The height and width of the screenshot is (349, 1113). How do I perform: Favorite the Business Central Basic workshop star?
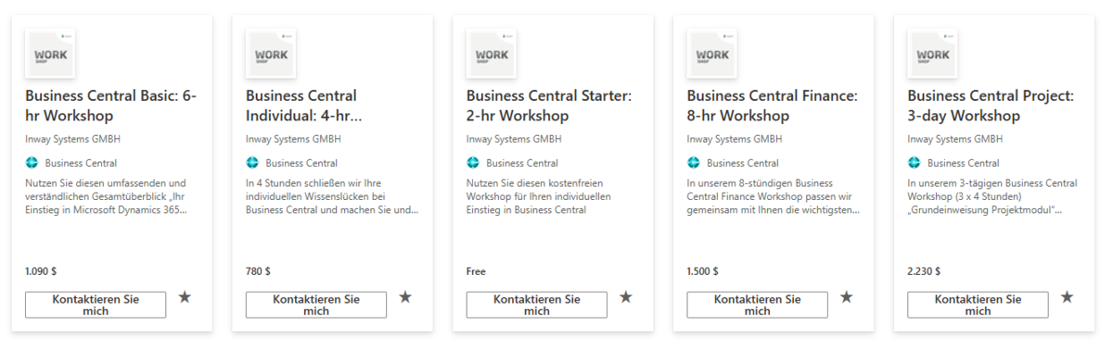[185, 297]
